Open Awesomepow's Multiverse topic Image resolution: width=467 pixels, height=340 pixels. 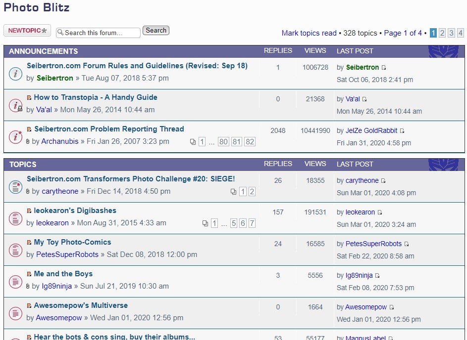point(81,305)
